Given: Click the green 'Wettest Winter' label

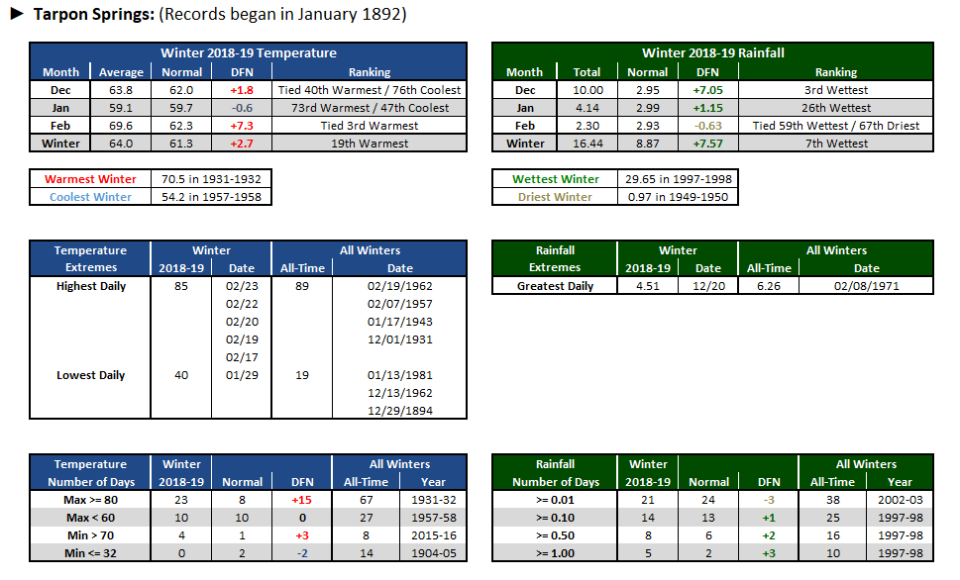Looking at the screenshot, I should tap(556, 178).
